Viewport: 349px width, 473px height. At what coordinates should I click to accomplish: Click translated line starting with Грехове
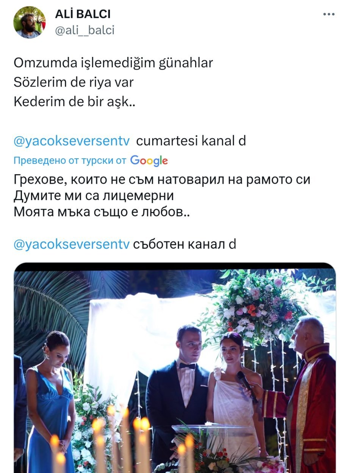[x=162, y=179]
